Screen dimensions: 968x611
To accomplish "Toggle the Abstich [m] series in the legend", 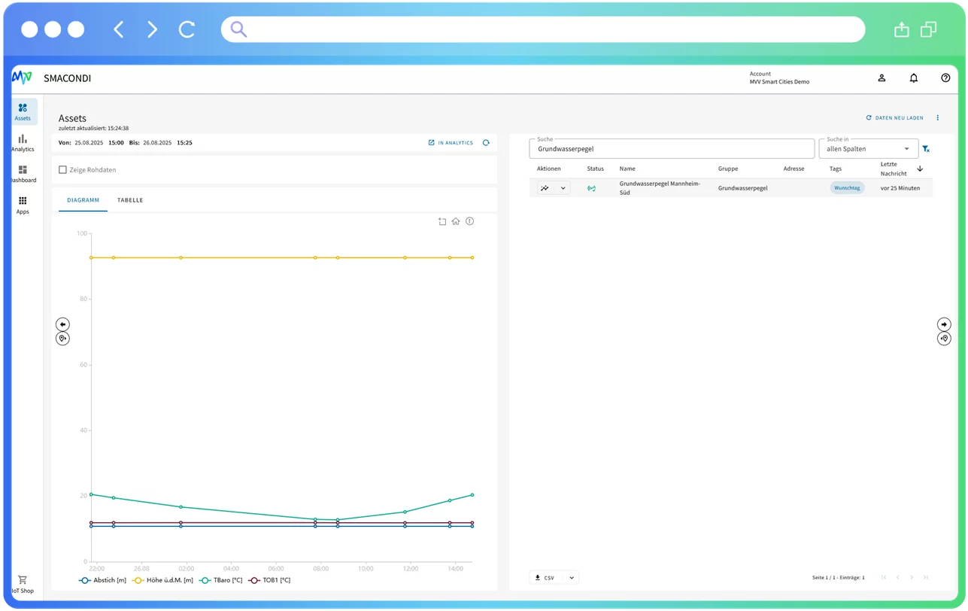I will pos(102,581).
